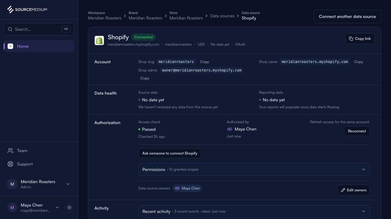This screenshot has width=391, height=219.
Task: Click the green Connected status badge
Action: tap(144, 37)
